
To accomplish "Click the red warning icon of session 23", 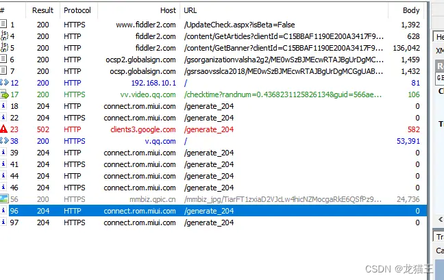I will [x=3, y=129].
